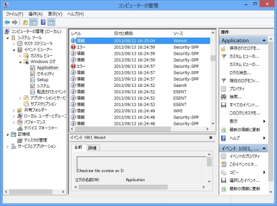Open the セキュリティ log in the tree

coord(45,74)
